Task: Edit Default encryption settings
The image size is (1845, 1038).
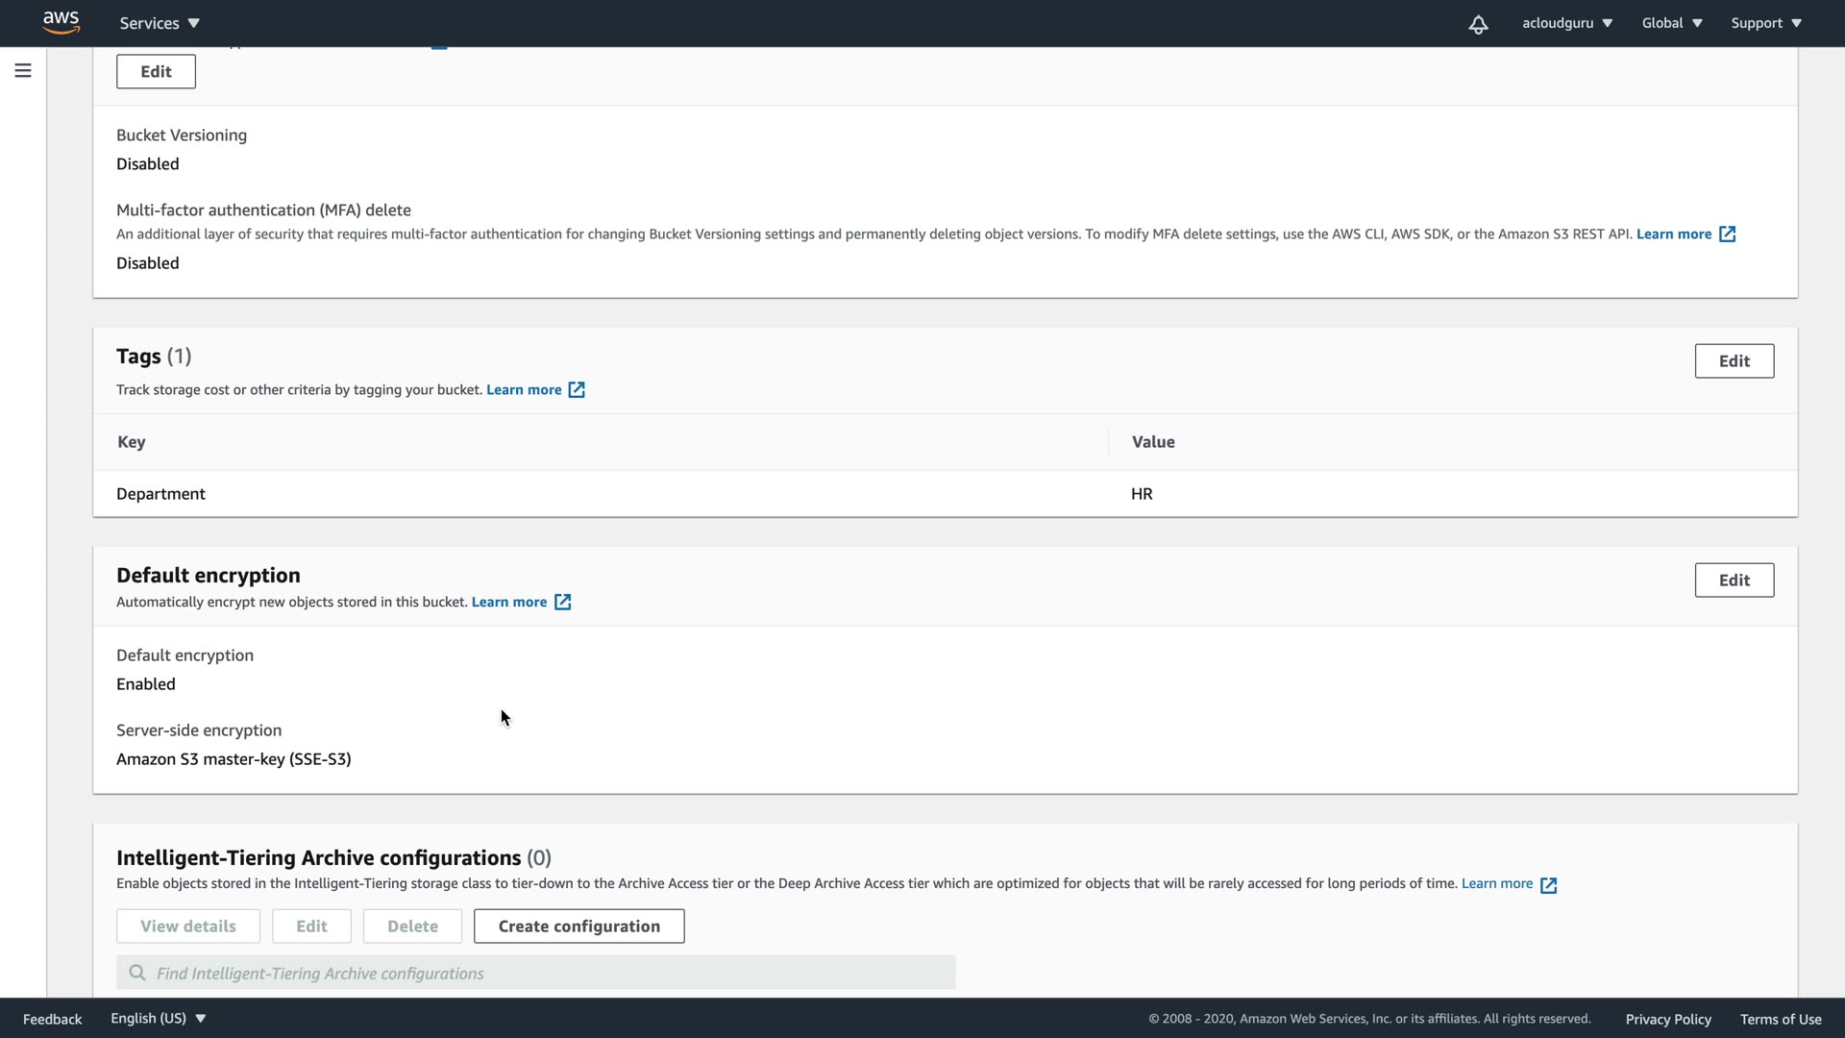Action: [x=1734, y=581]
